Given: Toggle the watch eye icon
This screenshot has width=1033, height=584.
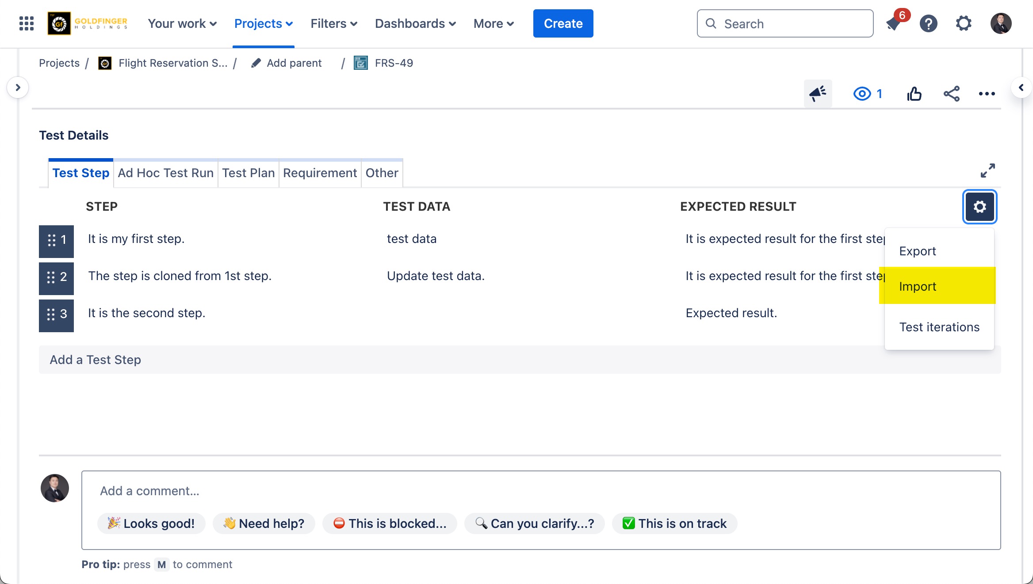Looking at the screenshot, I should (862, 94).
